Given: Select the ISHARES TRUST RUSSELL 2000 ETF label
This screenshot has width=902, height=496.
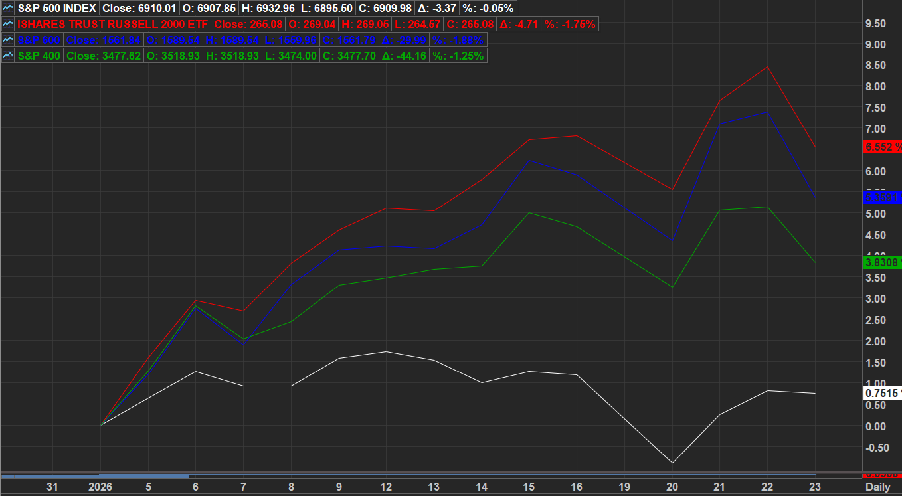Looking at the screenshot, I should point(113,25).
